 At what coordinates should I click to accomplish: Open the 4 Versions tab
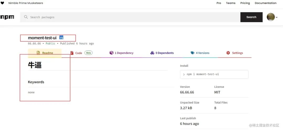click(200, 53)
